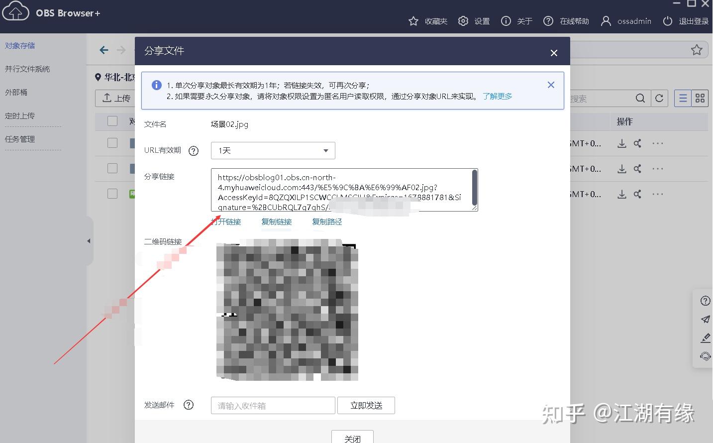Refresh the file list with the reload icon
The width and height of the screenshot is (713, 443).
[x=660, y=98]
